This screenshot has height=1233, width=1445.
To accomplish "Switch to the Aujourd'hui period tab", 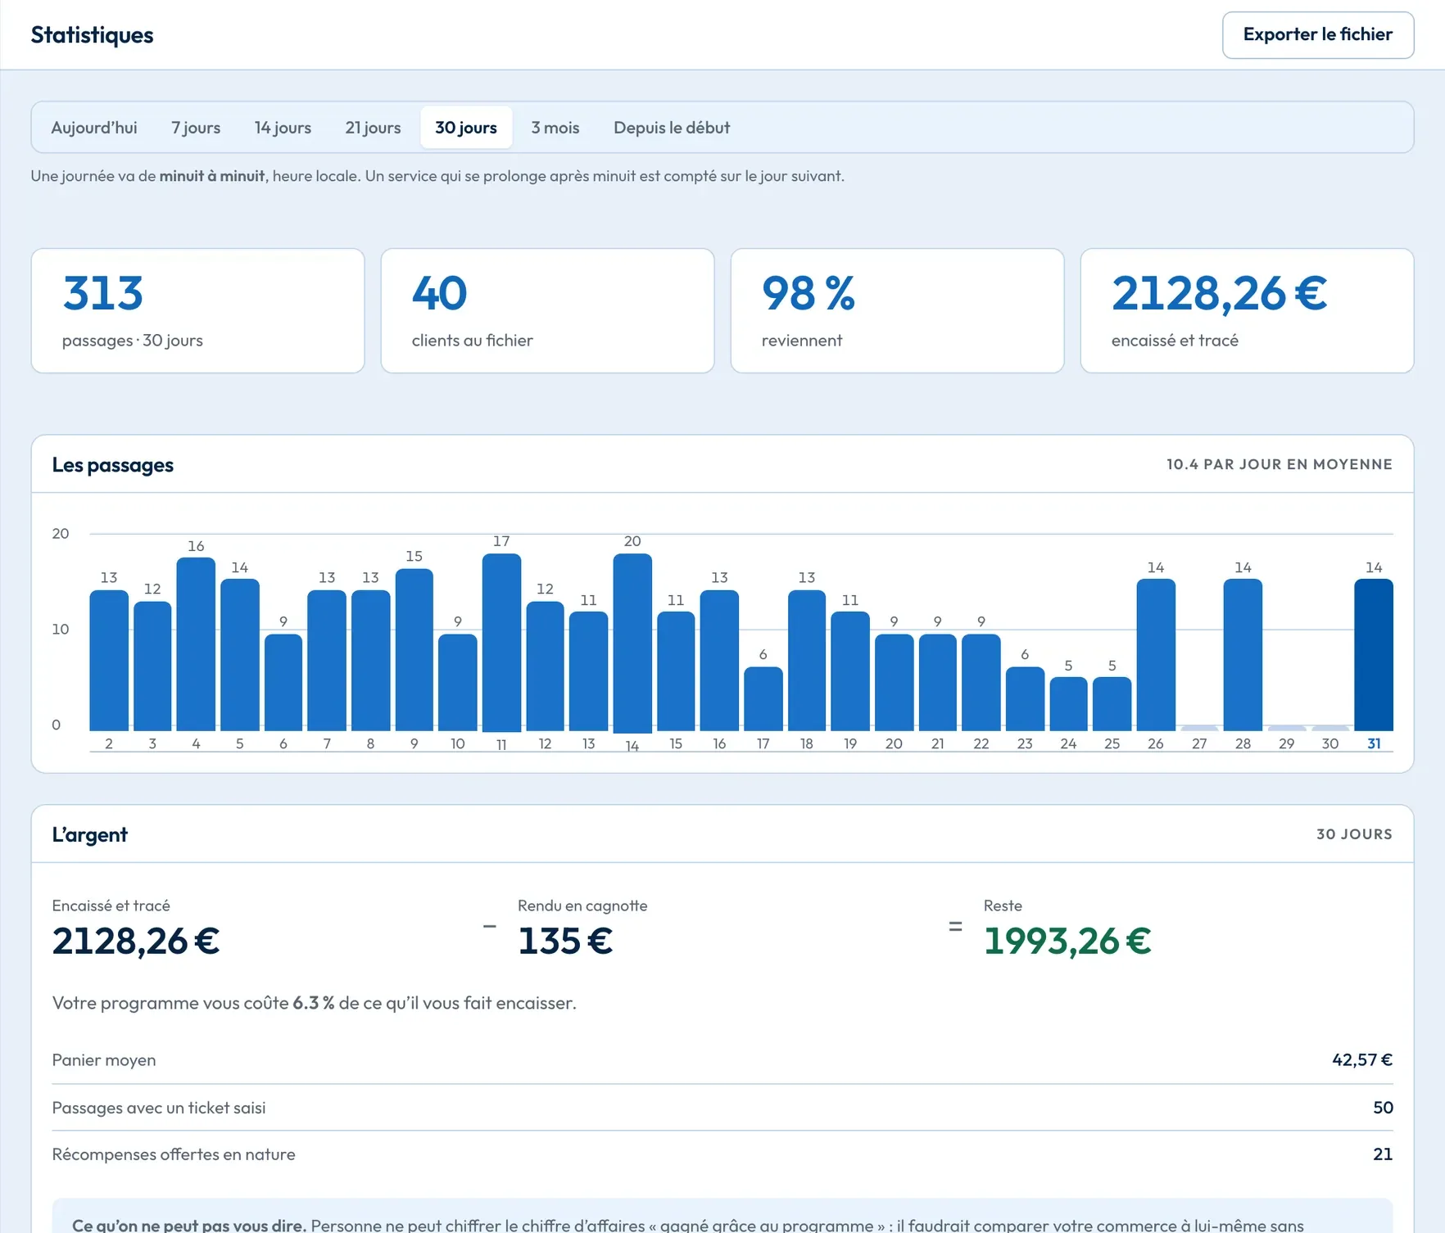I will click(94, 128).
